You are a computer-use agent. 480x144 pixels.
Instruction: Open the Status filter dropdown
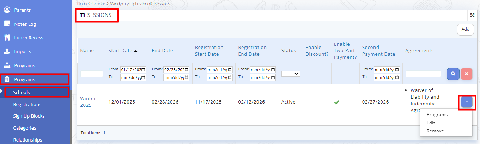[291, 74]
